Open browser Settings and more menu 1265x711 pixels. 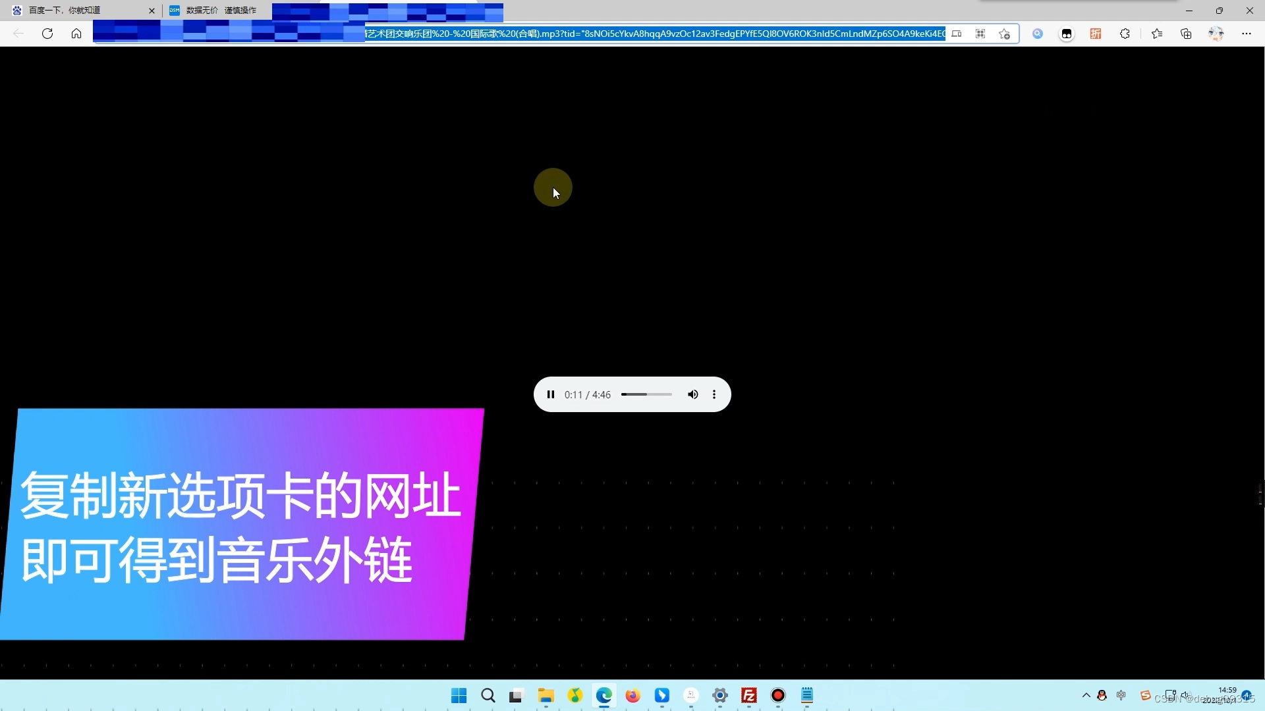pyautogui.click(x=1247, y=34)
